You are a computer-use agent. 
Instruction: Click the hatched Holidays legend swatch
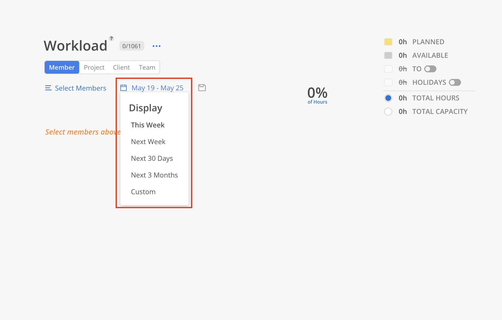point(388,82)
